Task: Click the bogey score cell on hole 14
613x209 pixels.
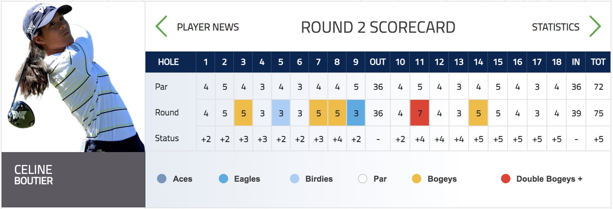Action: click(478, 113)
